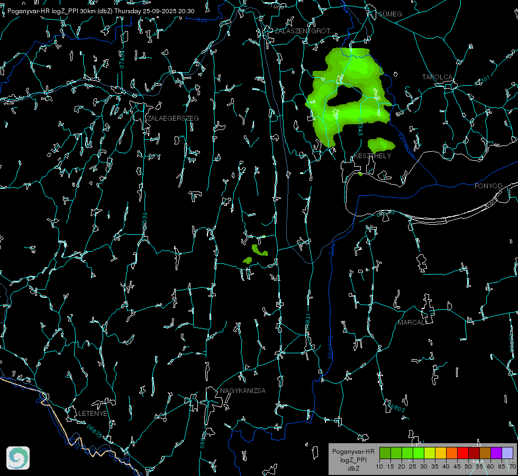Click the 10–15 dBZ dark green swatch
The image size is (518, 476).
click(385, 453)
